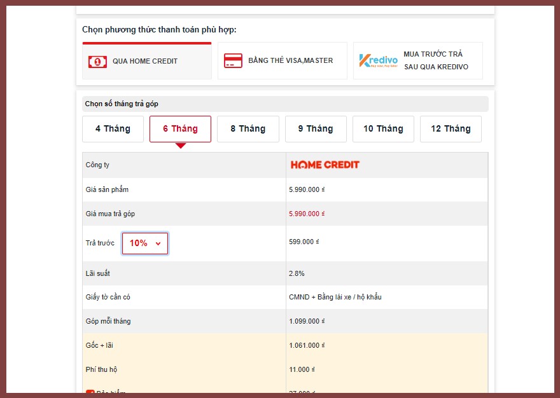
Task: Click the Giá sản phẩm value 5.990.000 ₫
Action: (307, 189)
